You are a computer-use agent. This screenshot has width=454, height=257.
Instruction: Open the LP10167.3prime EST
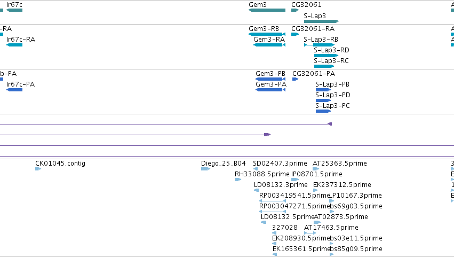[x=332, y=201]
